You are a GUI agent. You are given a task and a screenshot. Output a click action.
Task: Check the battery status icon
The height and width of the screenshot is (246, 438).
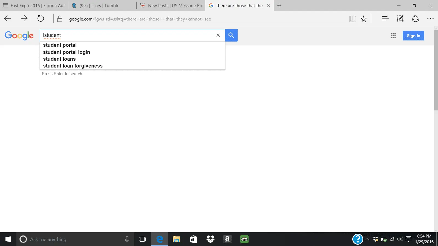[x=384, y=239]
